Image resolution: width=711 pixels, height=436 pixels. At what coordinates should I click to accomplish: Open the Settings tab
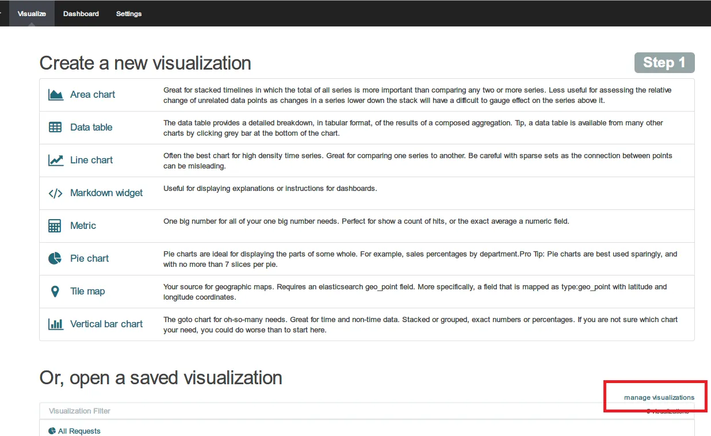[128, 13]
